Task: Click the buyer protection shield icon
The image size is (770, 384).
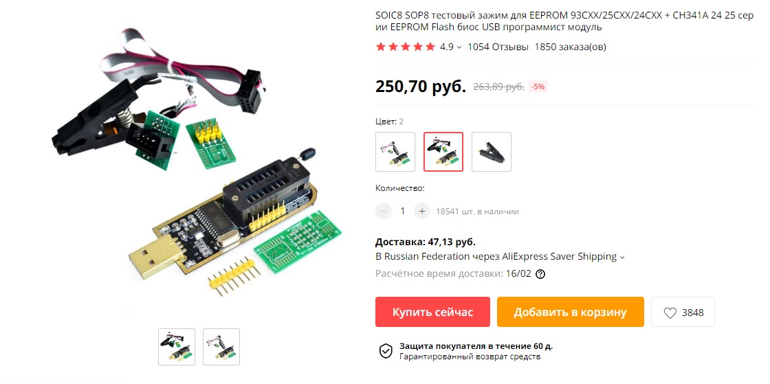Action: [386, 350]
